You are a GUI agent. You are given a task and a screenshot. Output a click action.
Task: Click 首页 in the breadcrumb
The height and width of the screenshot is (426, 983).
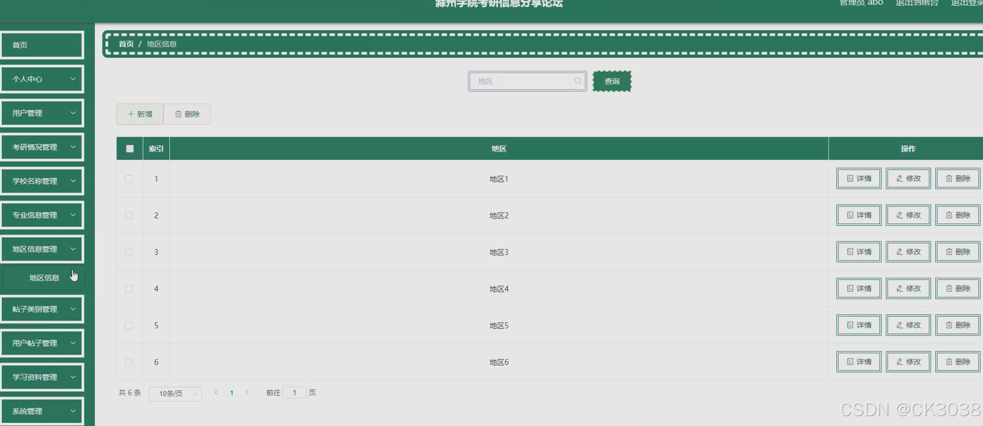click(126, 44)
